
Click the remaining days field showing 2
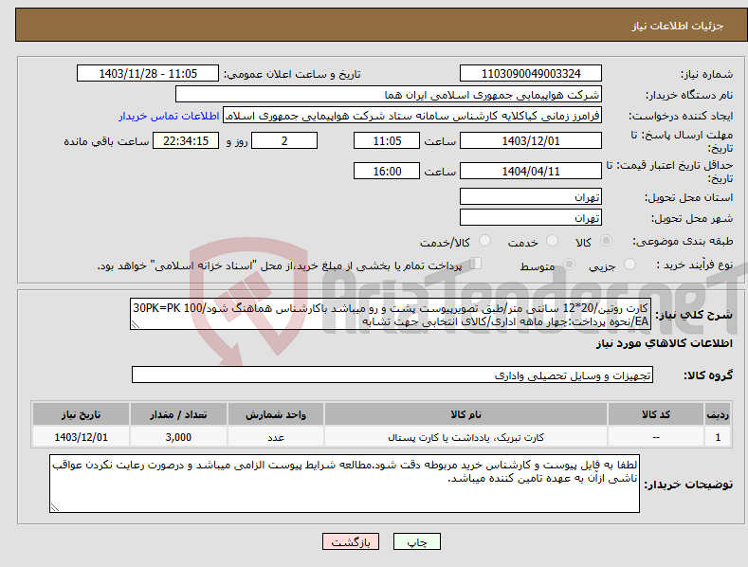pyautogui.click(x=284, y=140)
